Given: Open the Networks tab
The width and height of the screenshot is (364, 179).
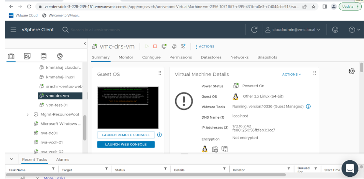Looking at the screenshot, I should tap(239, 57).
